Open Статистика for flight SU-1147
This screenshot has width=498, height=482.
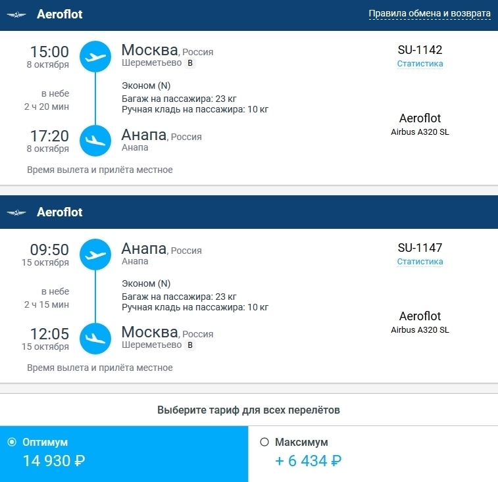pyautogui.click(x=420, y=262)
